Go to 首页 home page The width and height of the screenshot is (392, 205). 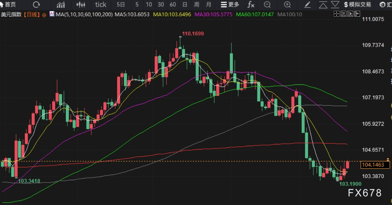click(8, 5)
